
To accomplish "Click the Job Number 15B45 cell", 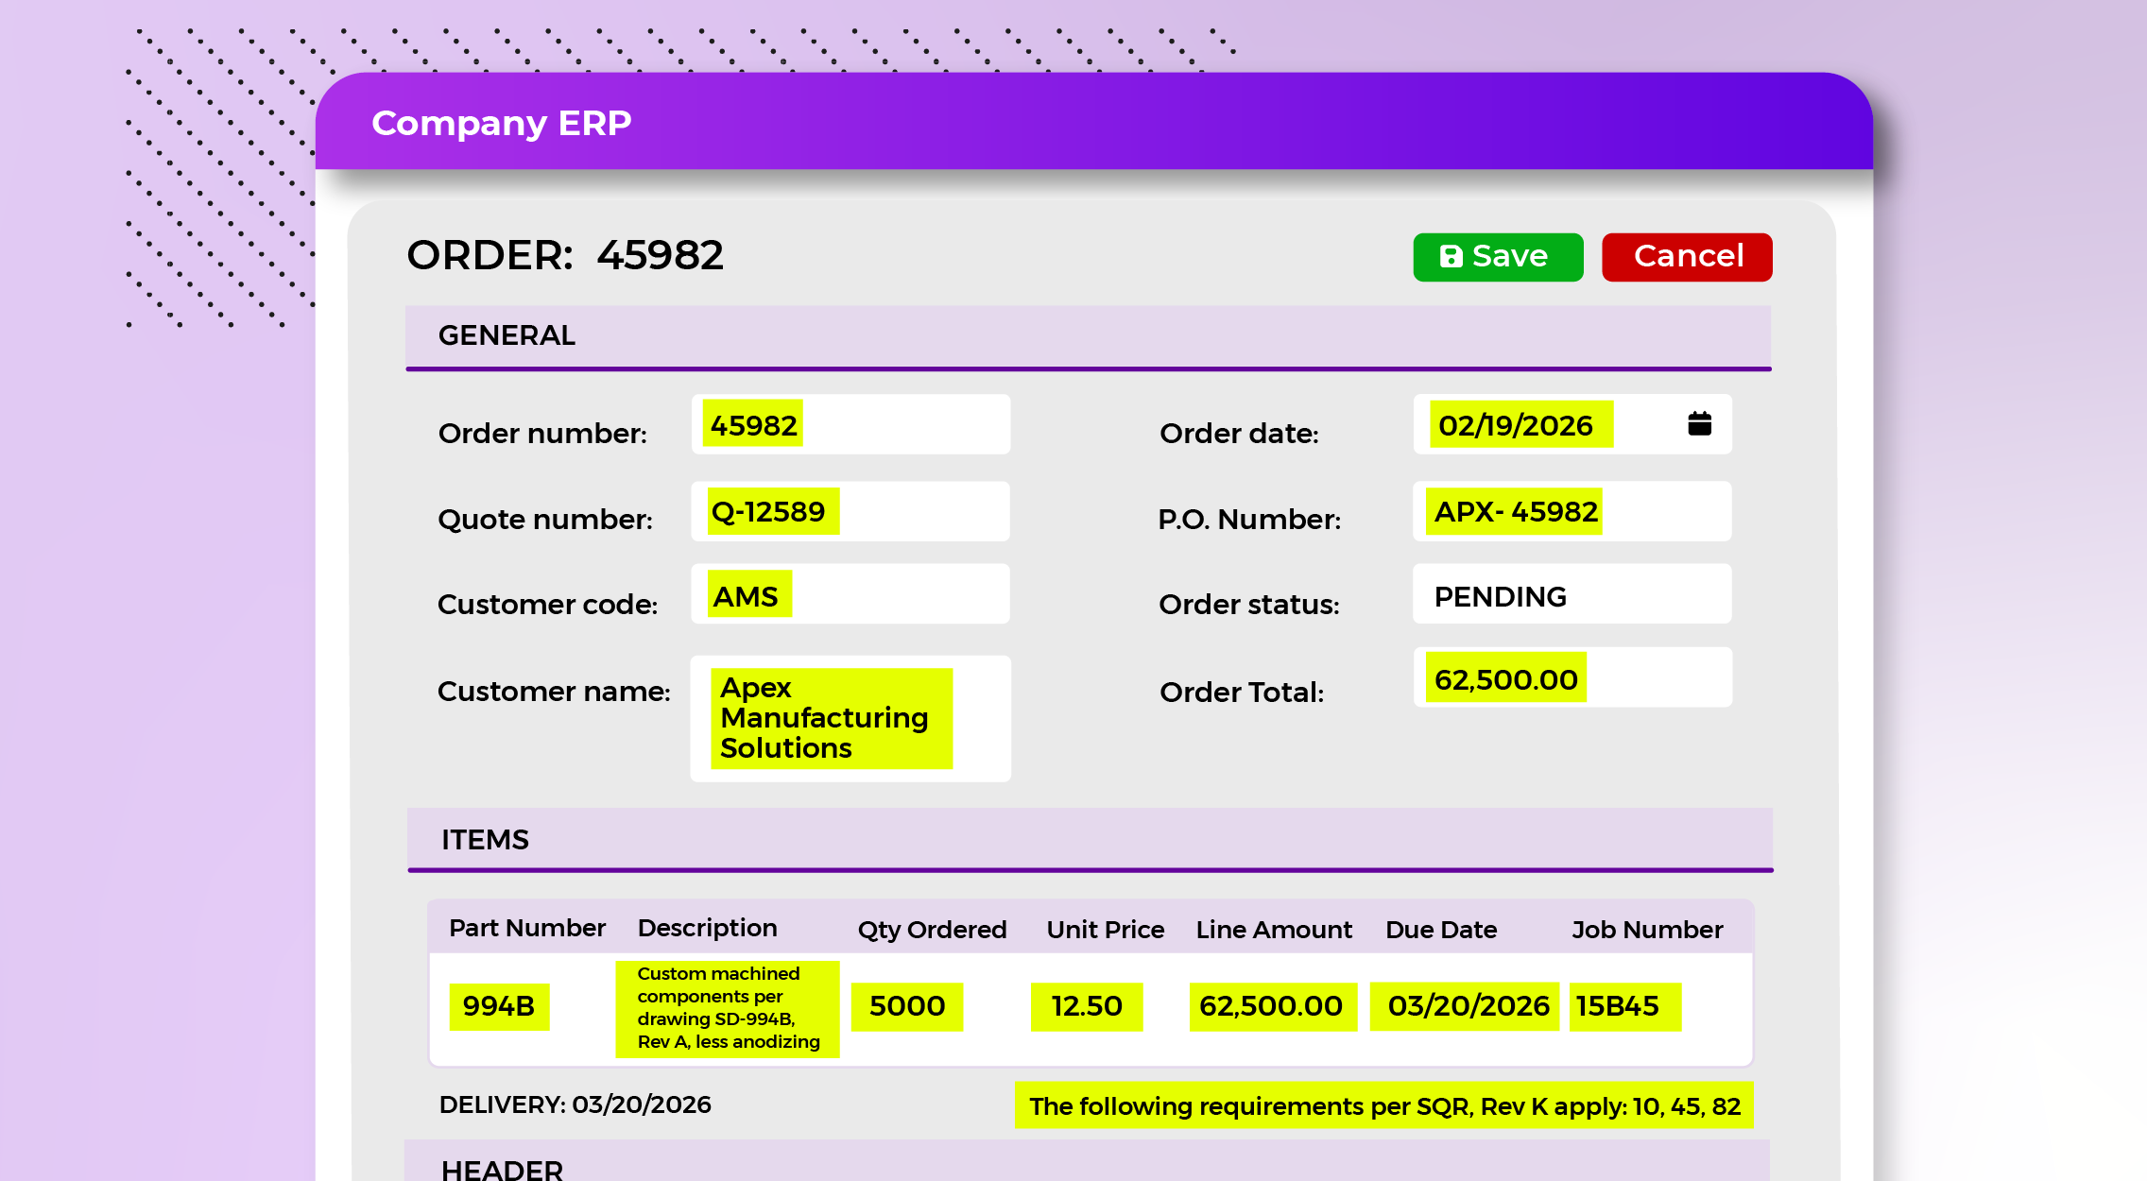I will click(1625, 1006).
